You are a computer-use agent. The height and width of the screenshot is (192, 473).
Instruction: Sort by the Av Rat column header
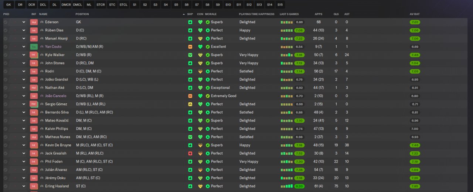click(x=415, y=14)
